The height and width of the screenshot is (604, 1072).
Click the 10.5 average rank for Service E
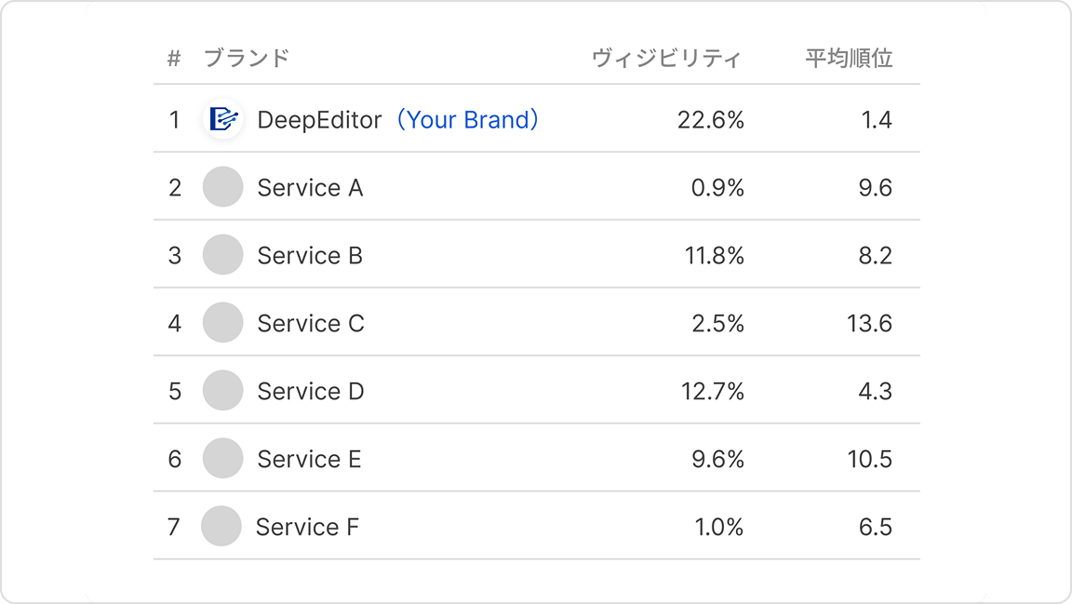[x=869, y=460]
